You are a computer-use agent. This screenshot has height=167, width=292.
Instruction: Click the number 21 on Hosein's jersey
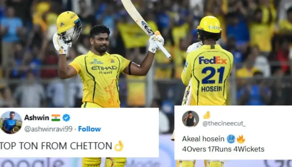click(213, 75)
